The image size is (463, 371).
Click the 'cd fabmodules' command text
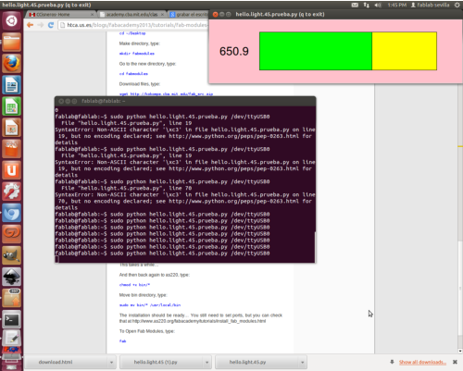(133, 74)
